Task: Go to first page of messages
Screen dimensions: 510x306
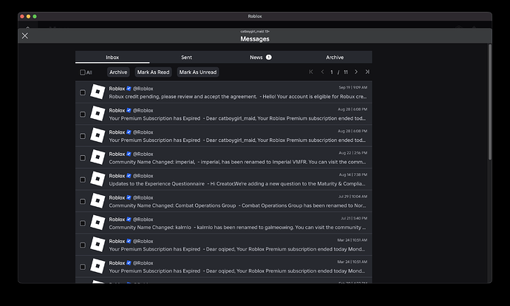Action: coord(311,72)
